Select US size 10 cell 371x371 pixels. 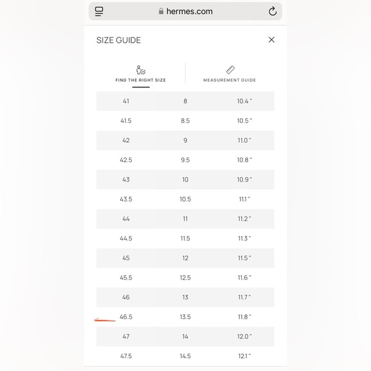point(185,180)
